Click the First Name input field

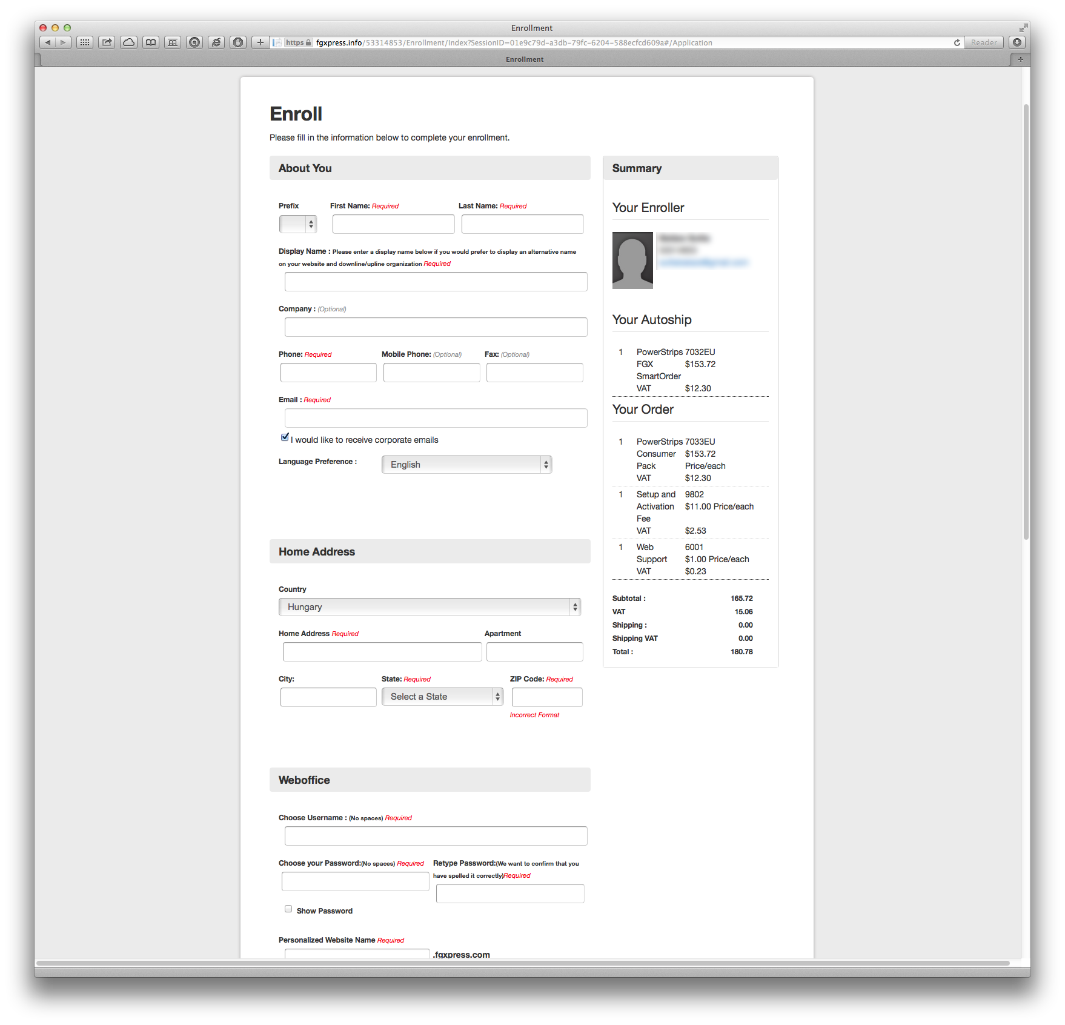(393, 224)
